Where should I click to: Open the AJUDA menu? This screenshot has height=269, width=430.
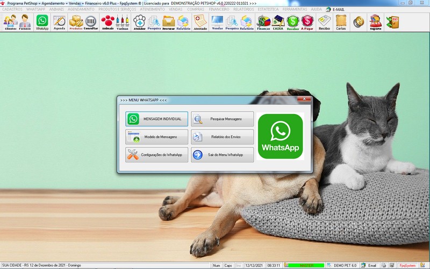coord(316,9)
